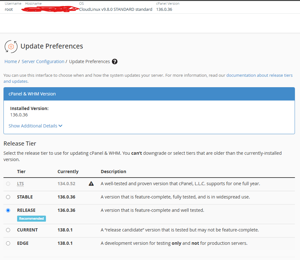The height and width of the screenshot is (260, 300).
Task: Click the Recommended badge under RELEASE
Action: 31,218
